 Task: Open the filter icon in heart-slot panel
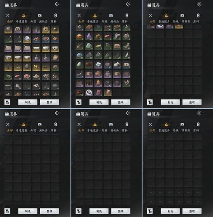click(150, 211)
